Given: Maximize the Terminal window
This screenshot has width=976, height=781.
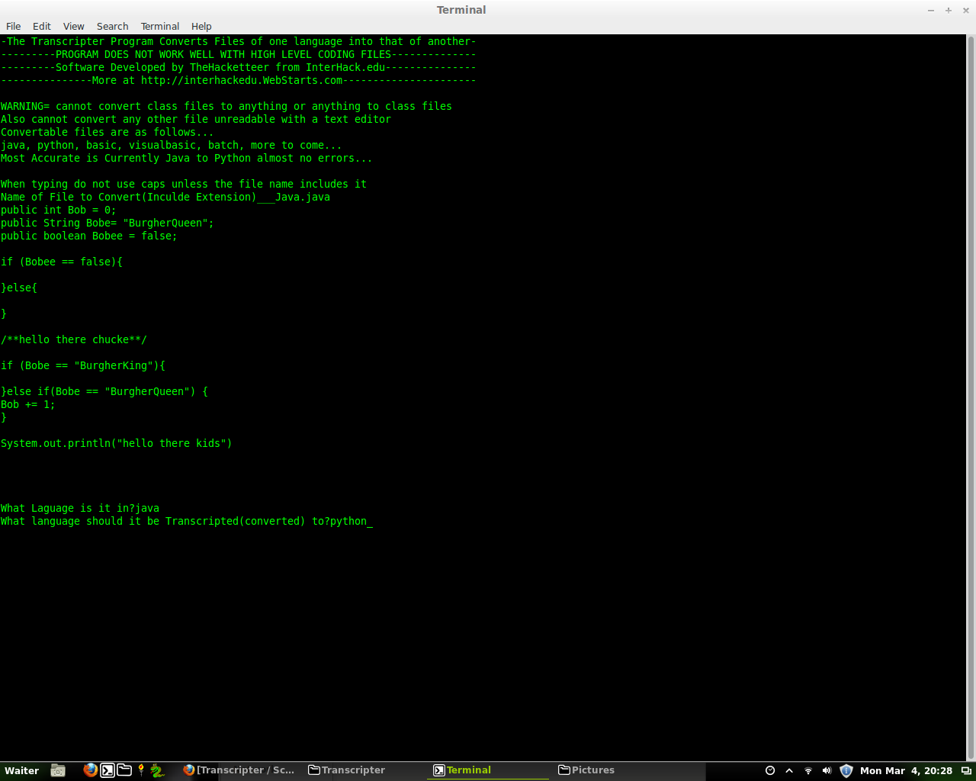Looking at the screenshot, I should coord(949,10).
